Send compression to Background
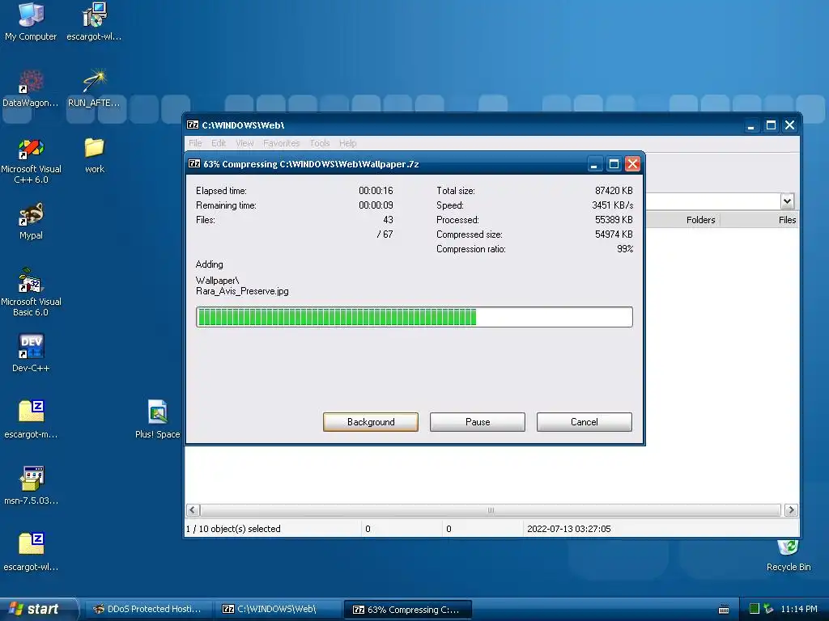Viewport: 829px width, 621px height. [371, 422]
